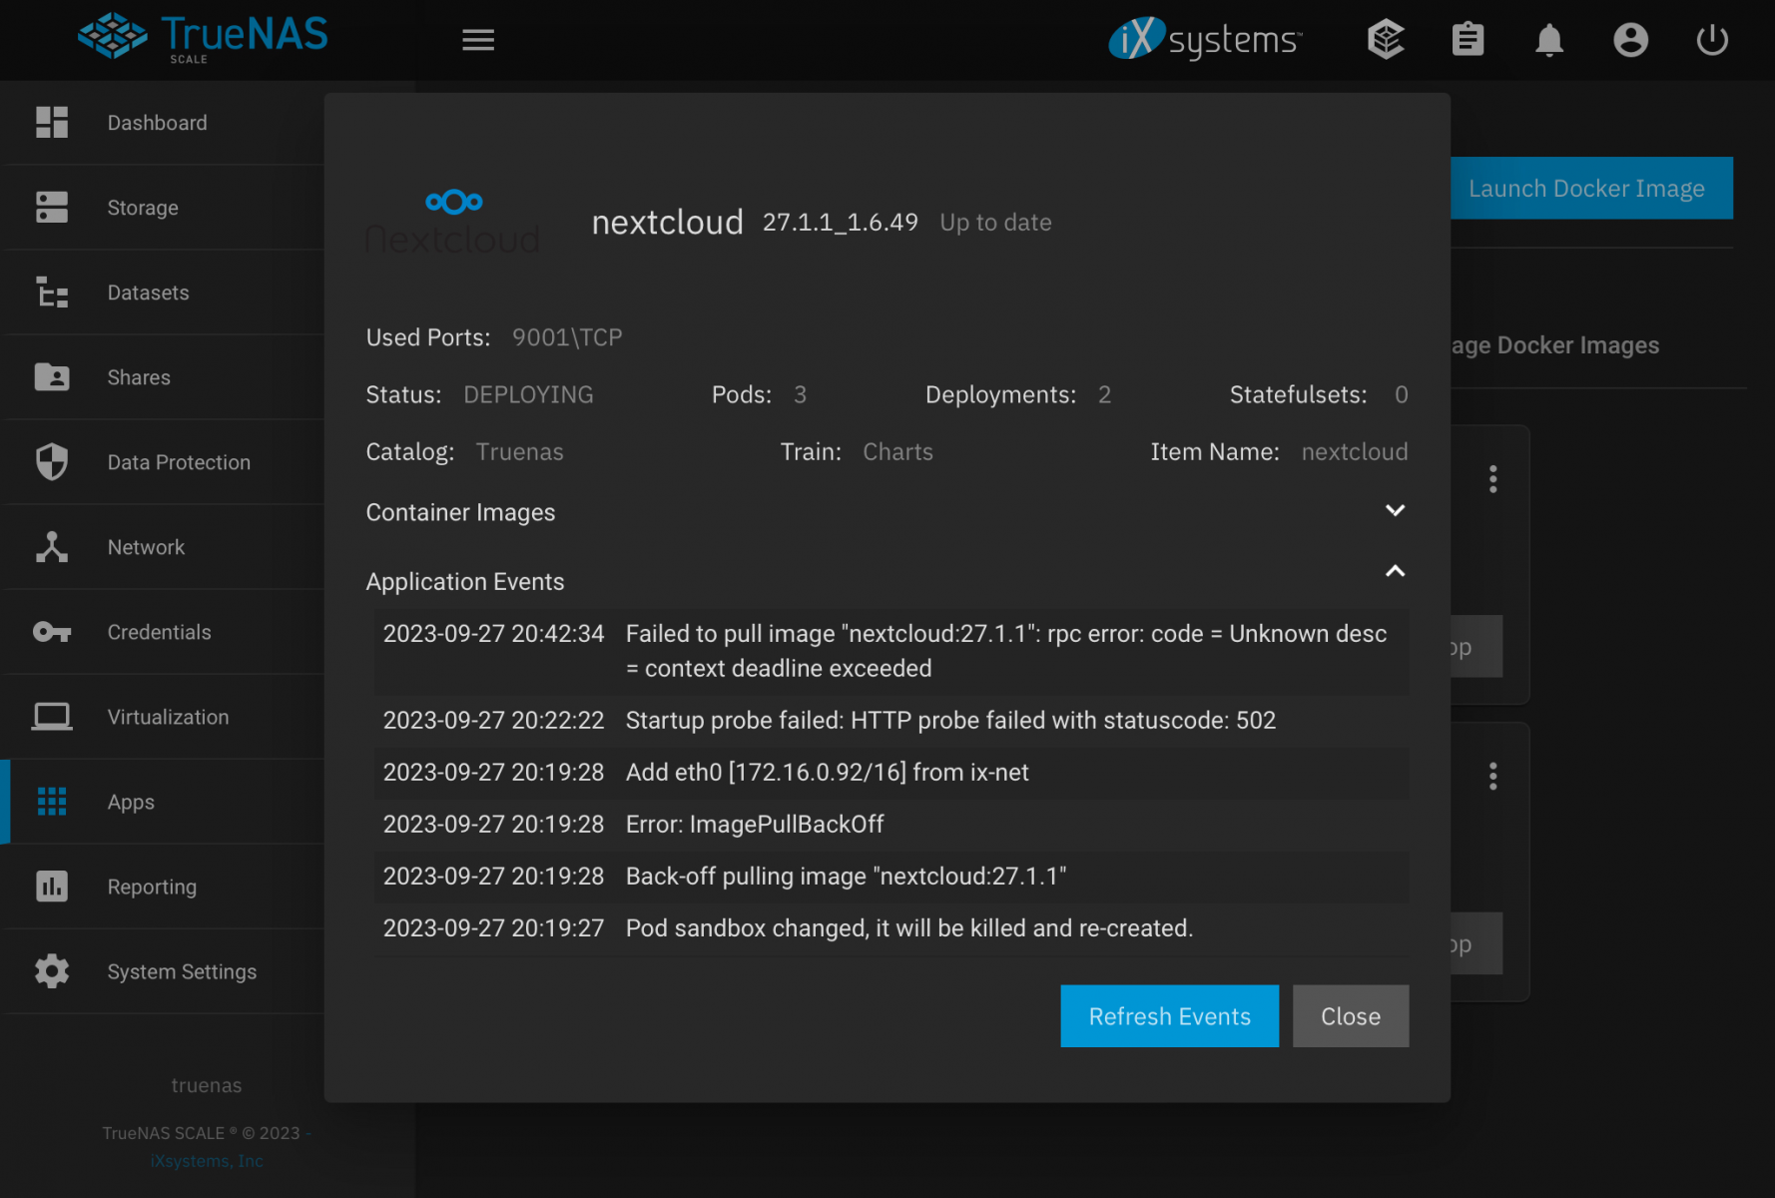The width and height of the screenshot is (1775, 1198).
Task: Open the user account icon
Action: click(1630, 40)
